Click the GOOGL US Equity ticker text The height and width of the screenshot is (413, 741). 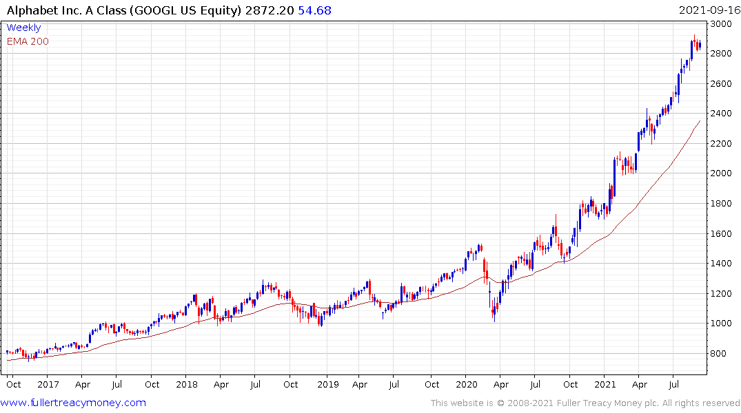tap(185, 10)
